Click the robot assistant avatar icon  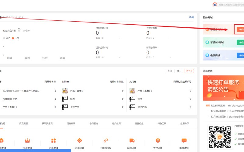tap(215, 5)
